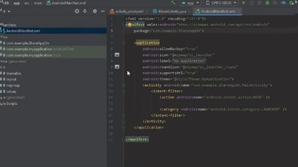Open the profiler gauge icon in toolbar

pos(283,3)
